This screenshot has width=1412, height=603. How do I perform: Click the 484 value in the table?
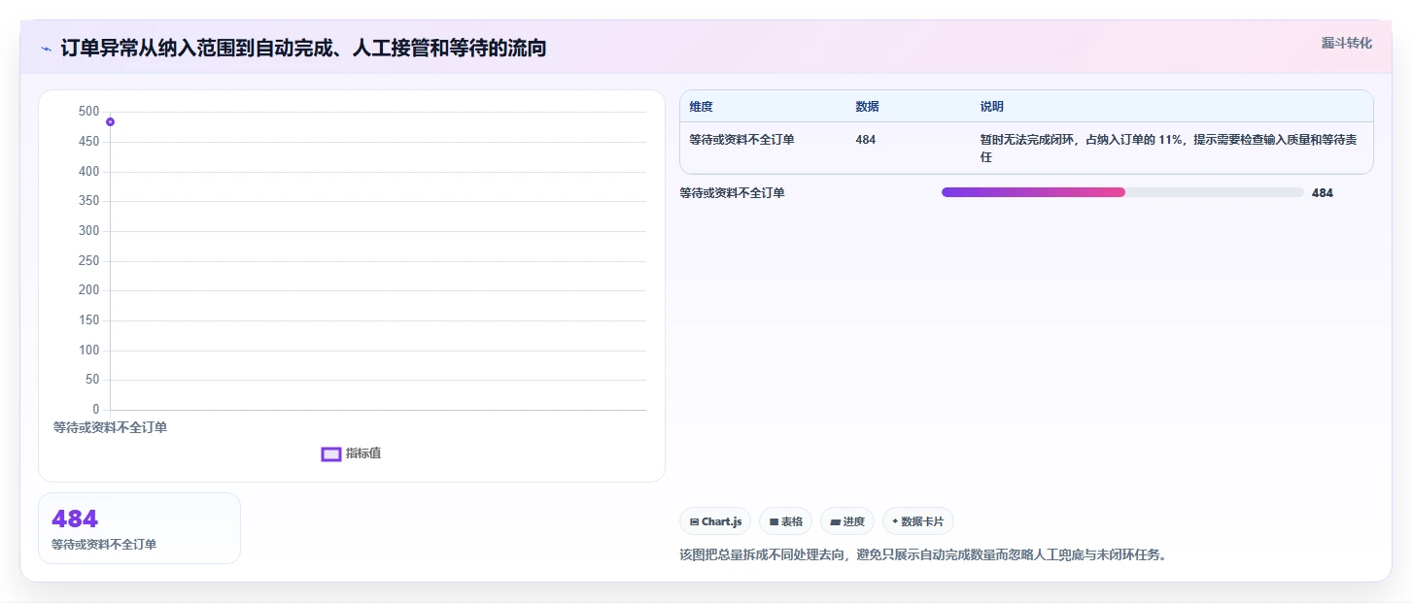coord(865,140)
